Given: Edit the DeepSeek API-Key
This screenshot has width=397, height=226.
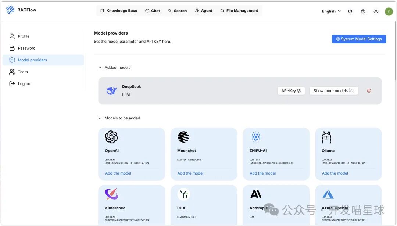Looking at the screenshot, I should coord(291,91).
